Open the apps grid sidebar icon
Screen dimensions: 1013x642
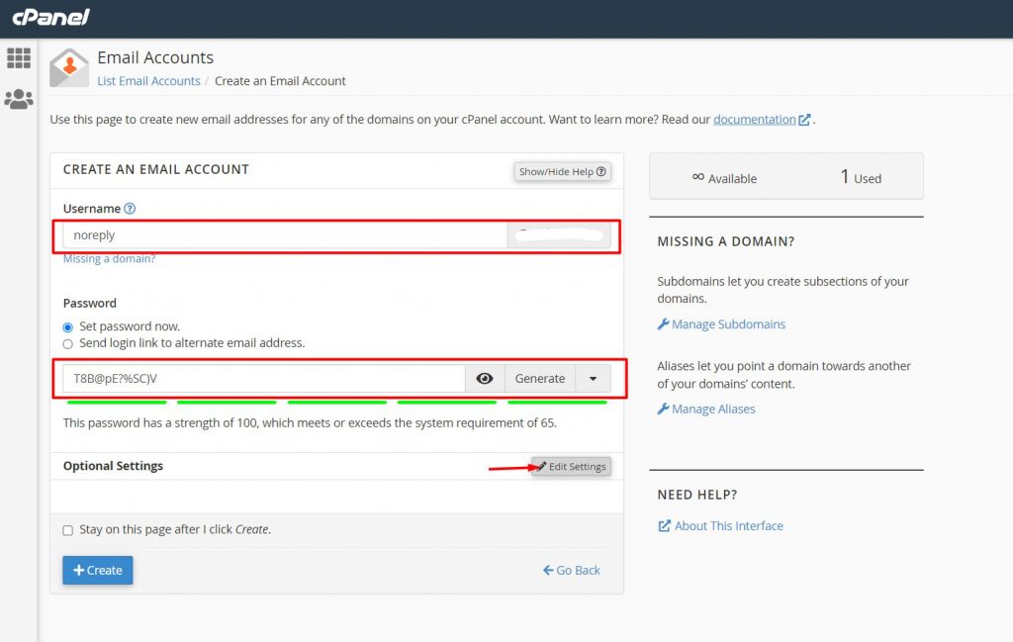19,58
